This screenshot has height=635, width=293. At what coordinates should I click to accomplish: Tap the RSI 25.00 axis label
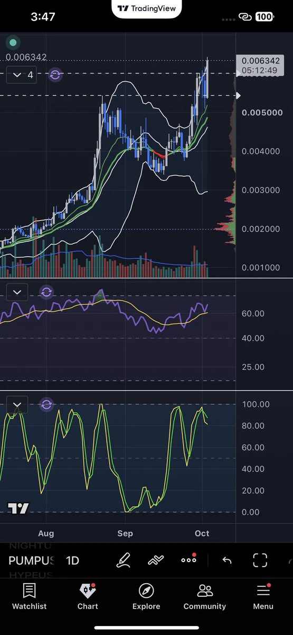[x=253, y=367]
